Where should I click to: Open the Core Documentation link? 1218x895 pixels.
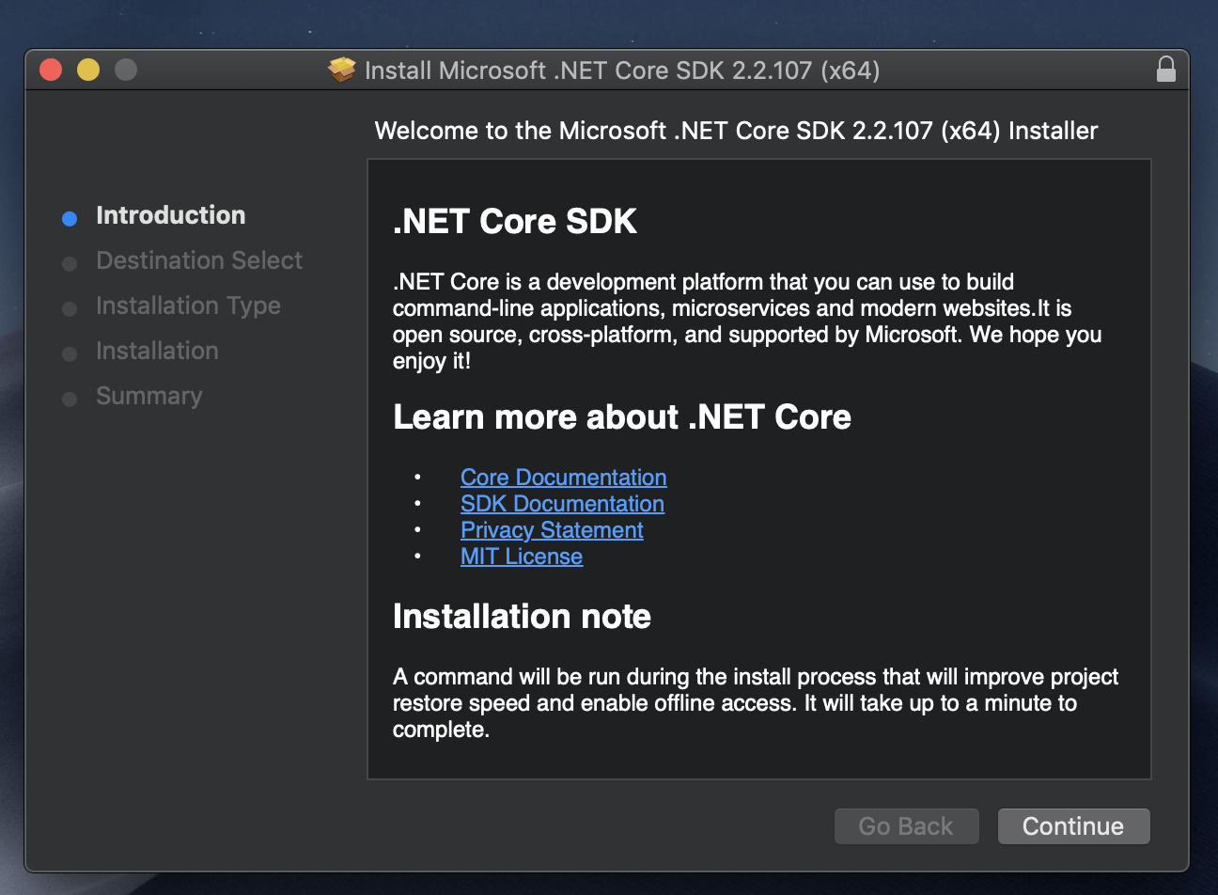563,478
